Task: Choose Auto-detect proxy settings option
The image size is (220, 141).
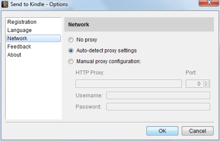Action: [71, 50]
